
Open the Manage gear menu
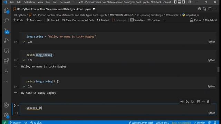click(x=6, y=115)
